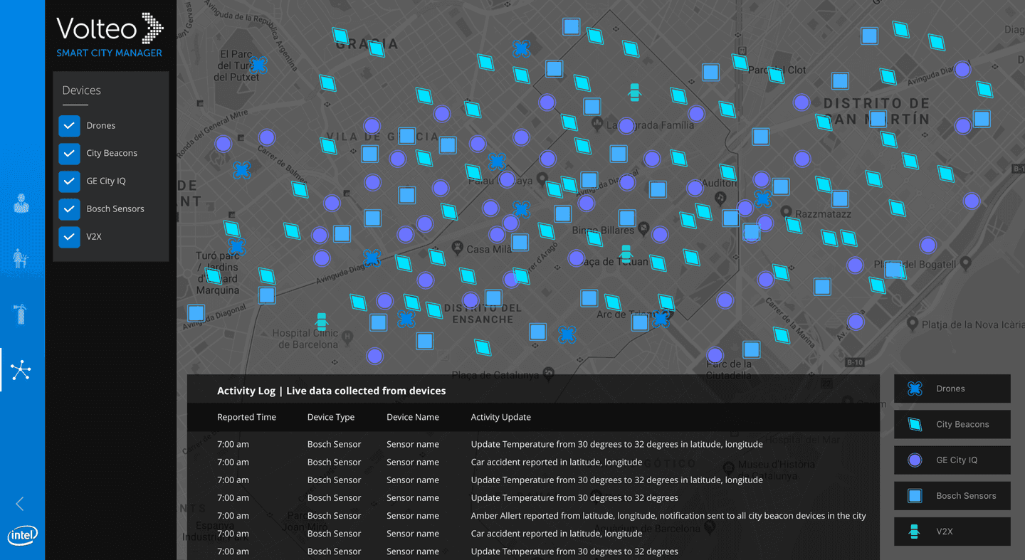Click the Bosch sensor square next to Platja del Bogatell
1025x560 pixels.
coord(893,270)
